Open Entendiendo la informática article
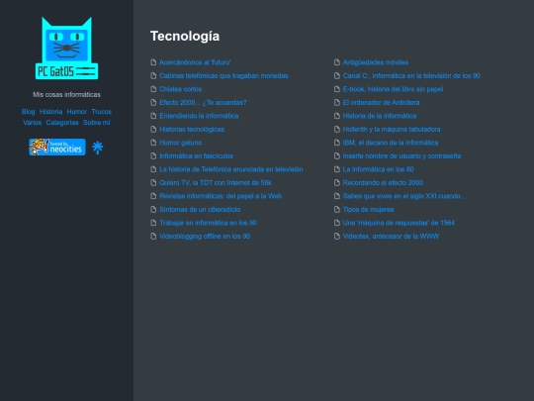 coord(199,116)
